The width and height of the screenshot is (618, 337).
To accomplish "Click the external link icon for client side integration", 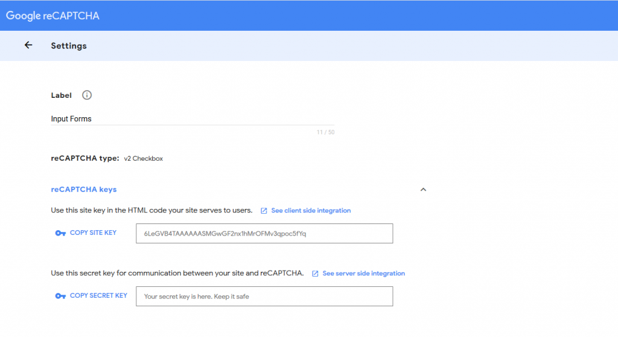I will (264, 211).
